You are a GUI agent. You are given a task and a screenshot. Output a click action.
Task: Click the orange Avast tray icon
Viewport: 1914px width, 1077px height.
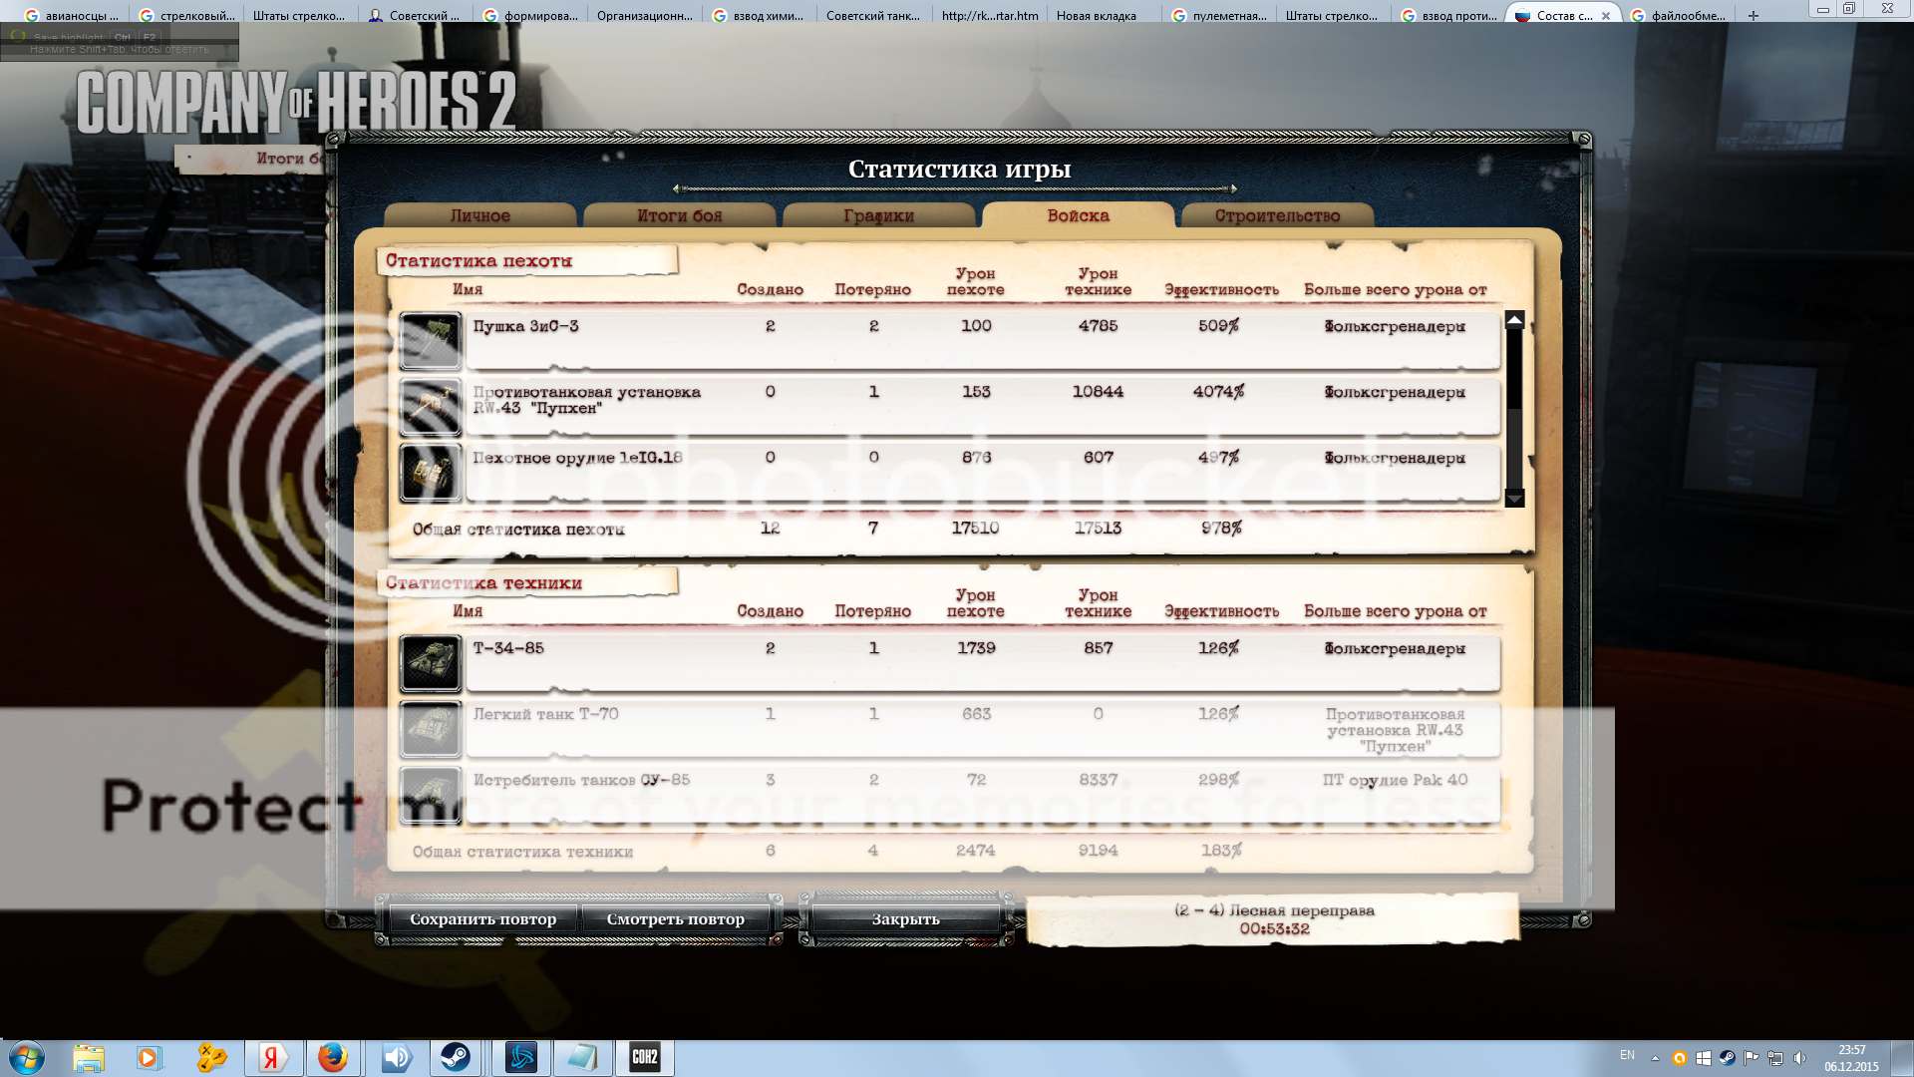[1679, 1058]
